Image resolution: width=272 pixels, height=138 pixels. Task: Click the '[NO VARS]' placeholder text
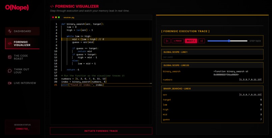(x=168, y=57)
